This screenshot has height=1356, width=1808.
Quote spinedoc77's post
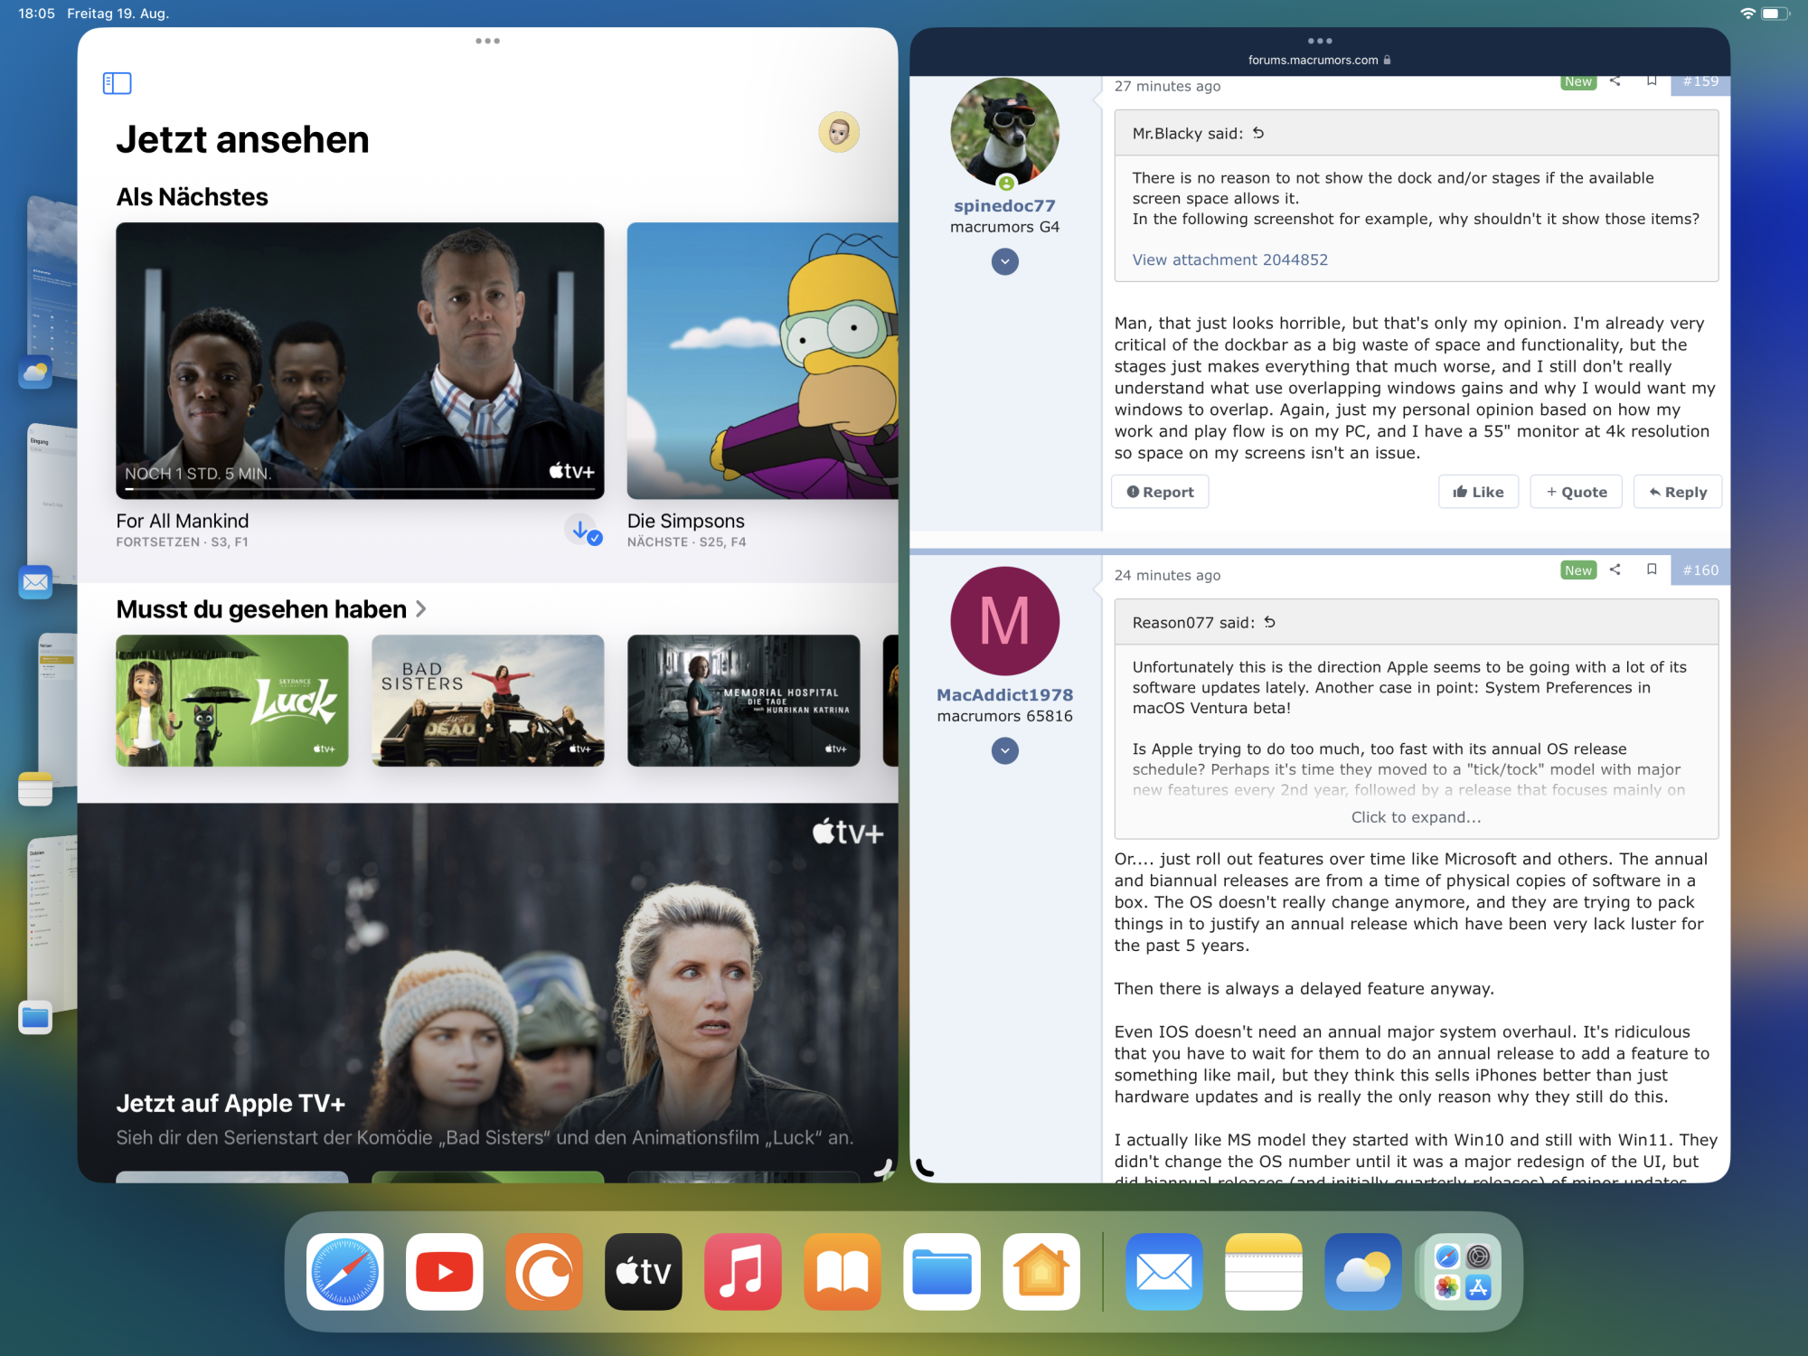pyautogui.click(x=1576, y=492)
